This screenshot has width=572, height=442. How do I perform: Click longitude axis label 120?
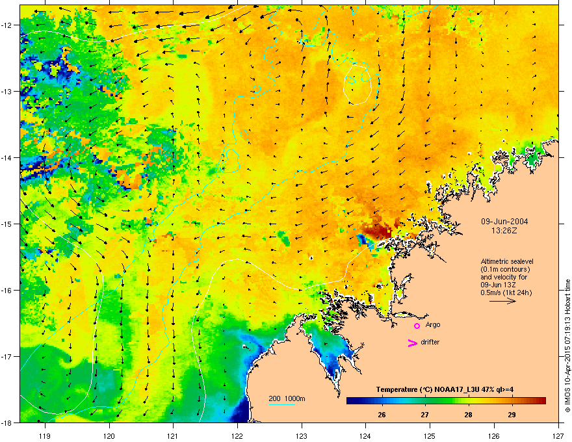tap(109, 435)
